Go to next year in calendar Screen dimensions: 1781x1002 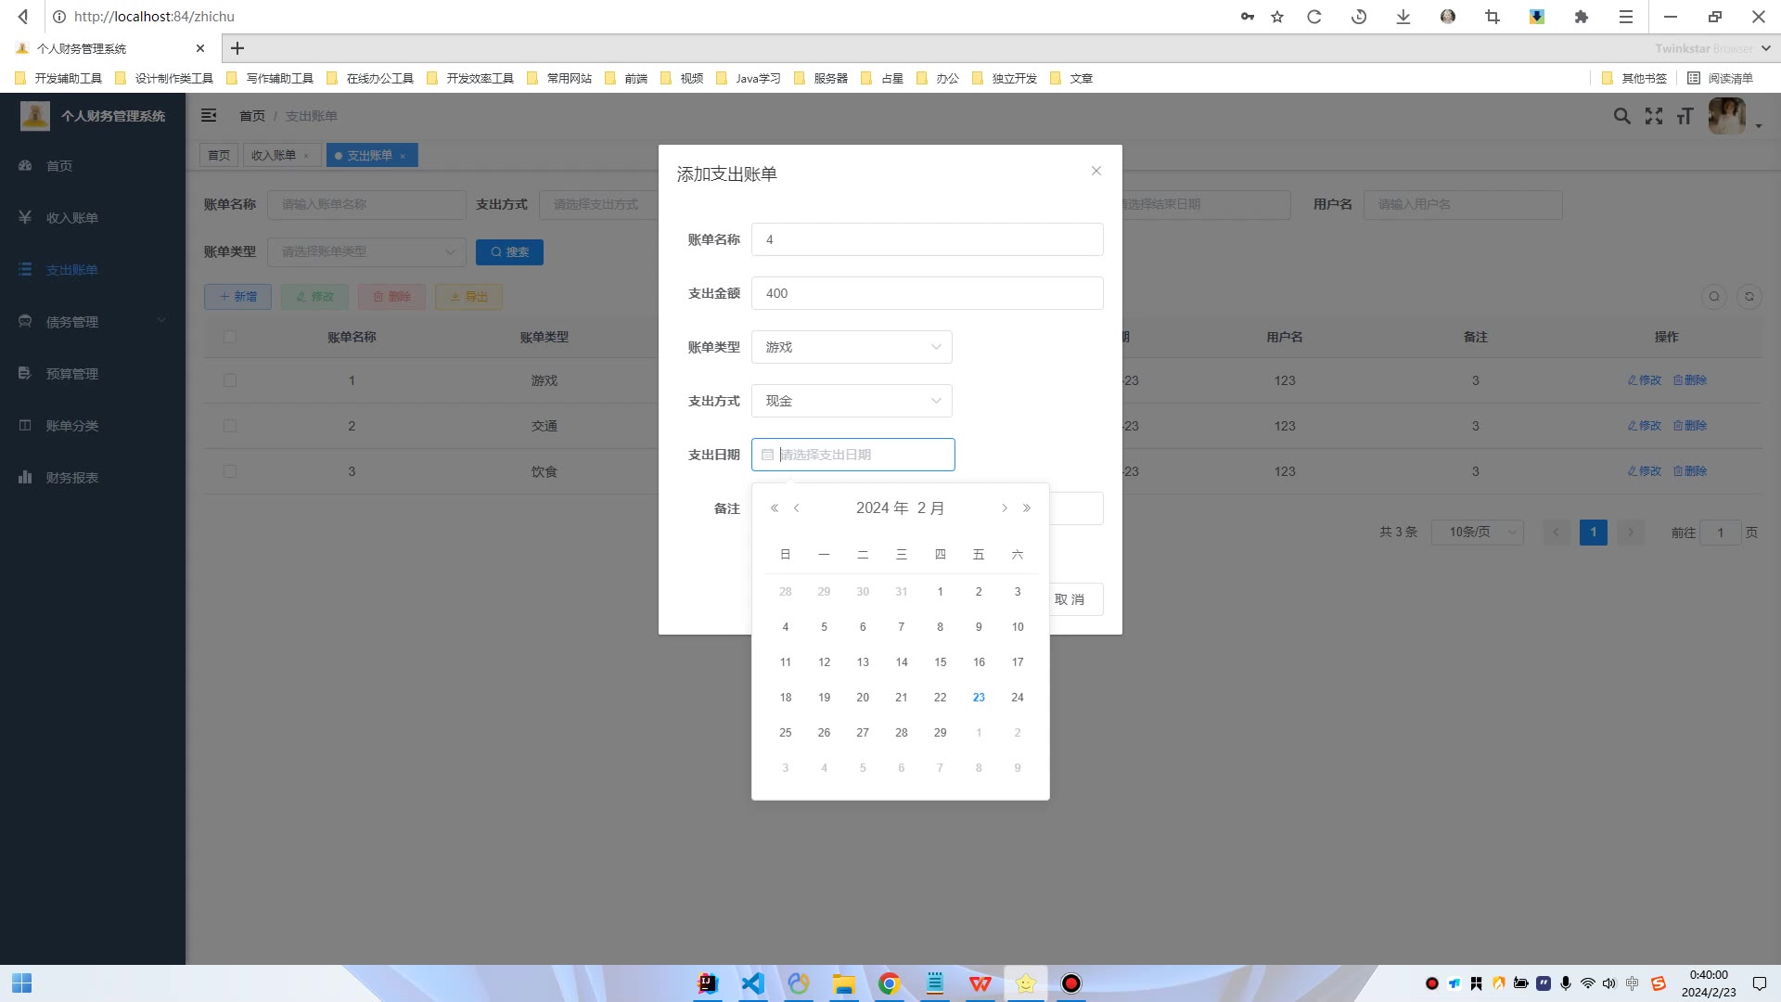point(1027,508)
